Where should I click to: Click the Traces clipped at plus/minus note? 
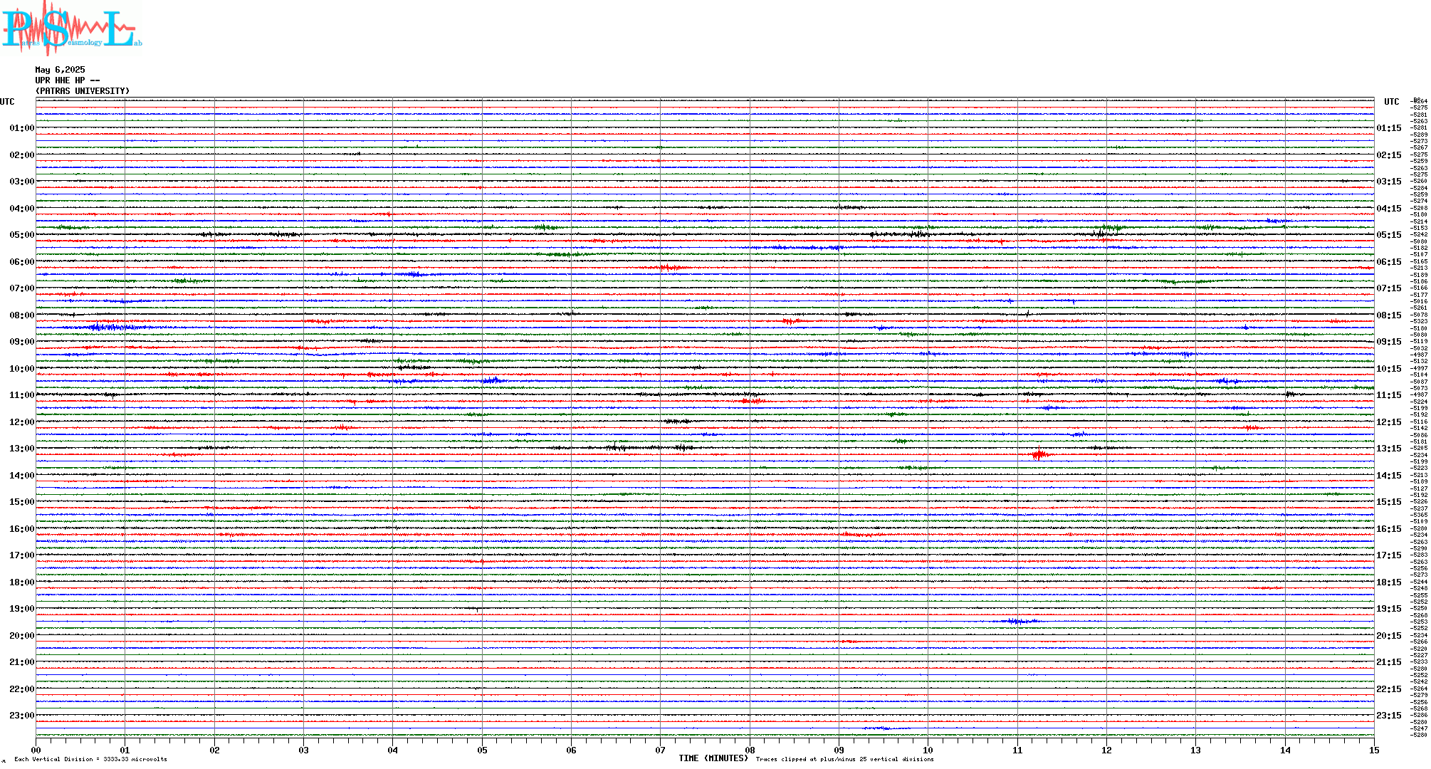[844, 759]
